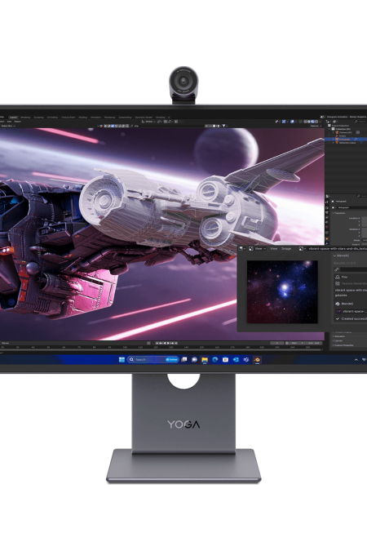Click the space nebula image preview

click(x=282, y=291)
